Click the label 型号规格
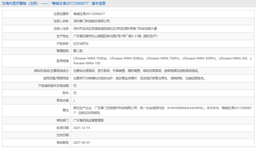This screenshot has width=256, height=148. (63, 61)
